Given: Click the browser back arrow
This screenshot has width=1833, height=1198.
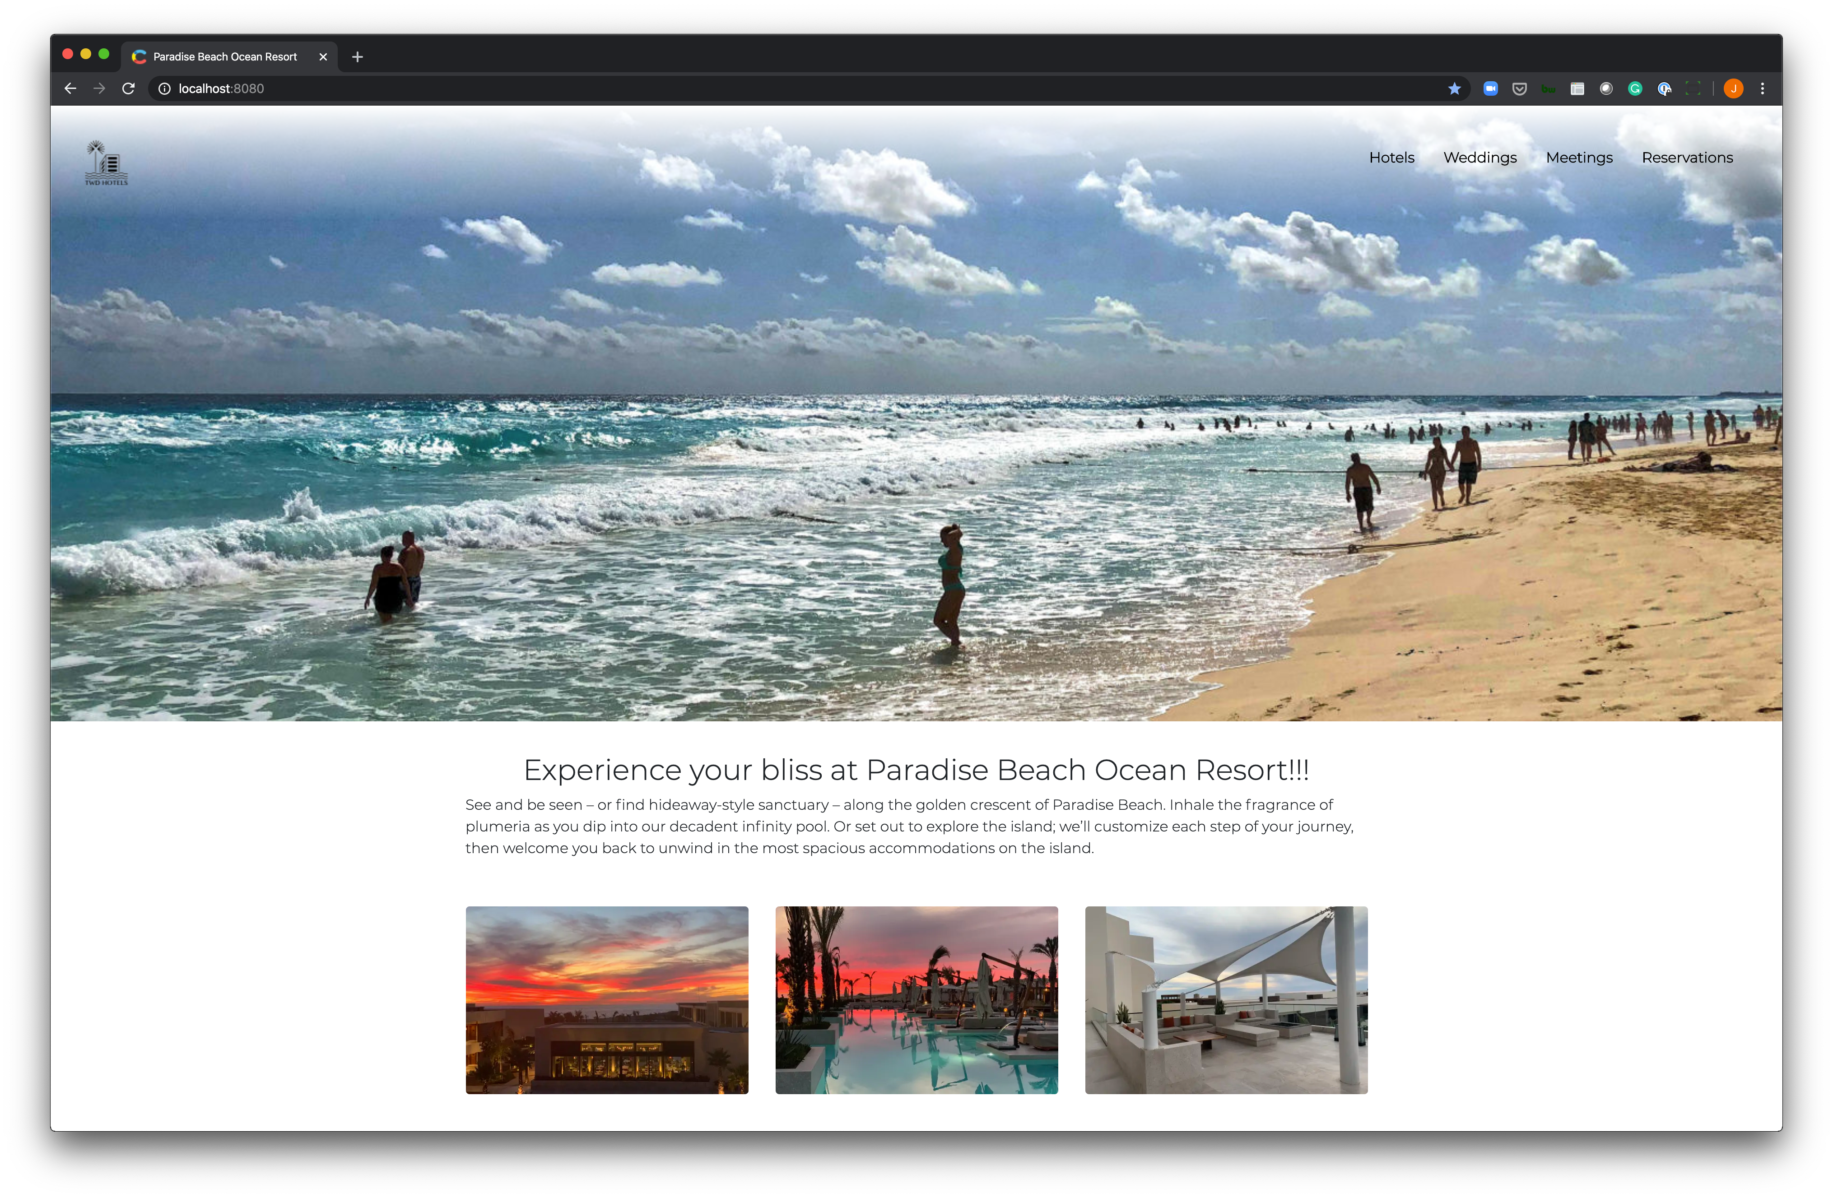Looking at the screenshot, I should (x=70, y=88).
